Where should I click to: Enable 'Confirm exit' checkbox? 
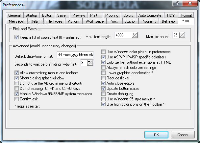(17, 99)
